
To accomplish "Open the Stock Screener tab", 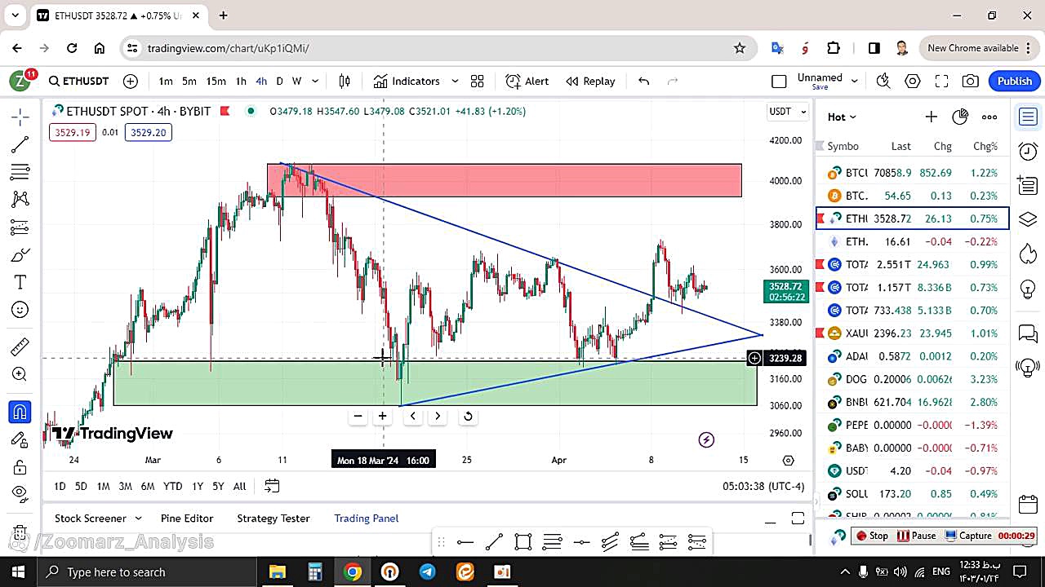I will (x=91, y=518).
